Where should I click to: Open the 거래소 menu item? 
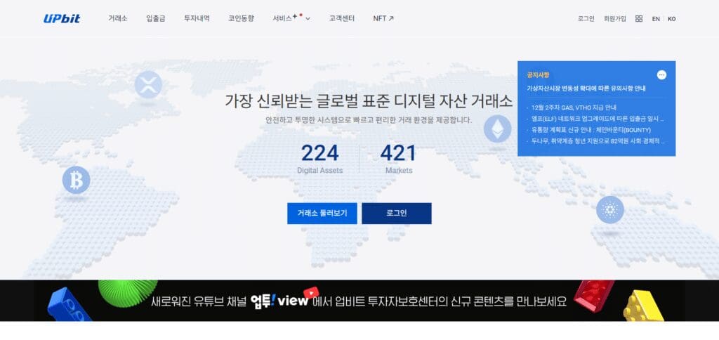point(118,19)
